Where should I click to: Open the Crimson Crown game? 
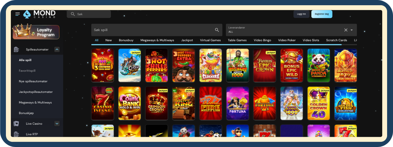coord(157,103)
